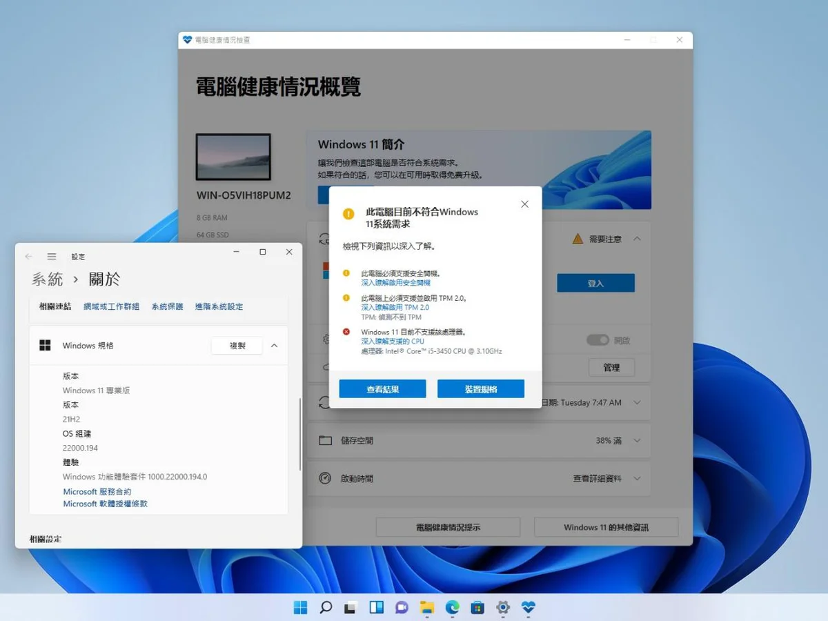828x621 pixels.
Task: Click the OS build value 22000.194
Action: (80, 448)
